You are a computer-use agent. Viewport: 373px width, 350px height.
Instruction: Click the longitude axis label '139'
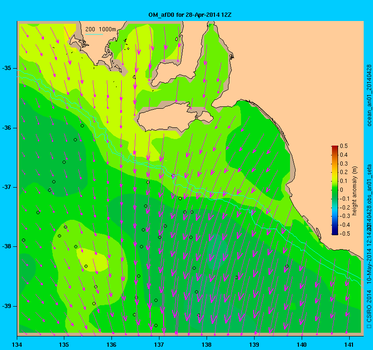point(254,345)
